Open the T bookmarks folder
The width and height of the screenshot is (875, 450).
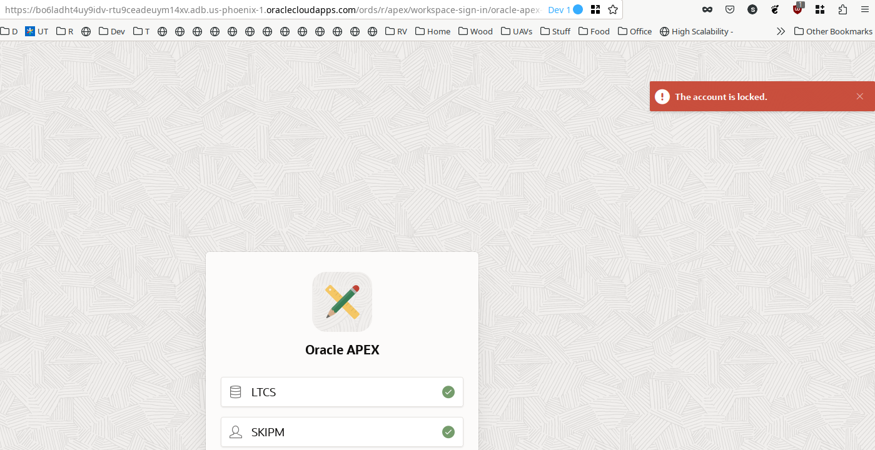[x=141, y=31]
